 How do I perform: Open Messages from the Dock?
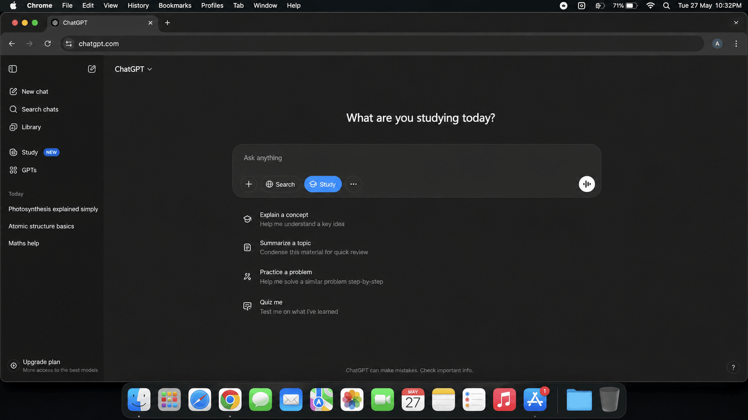point(261,399)
